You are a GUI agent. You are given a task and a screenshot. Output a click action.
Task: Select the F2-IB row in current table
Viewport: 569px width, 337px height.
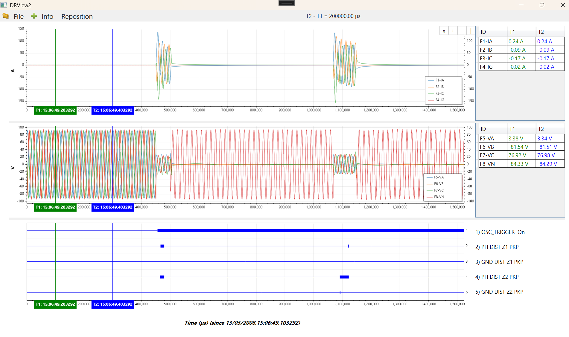521,50
